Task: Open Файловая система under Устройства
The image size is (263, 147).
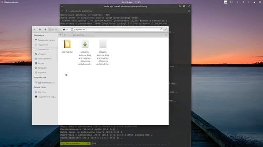Action: [x=45, y=82]
